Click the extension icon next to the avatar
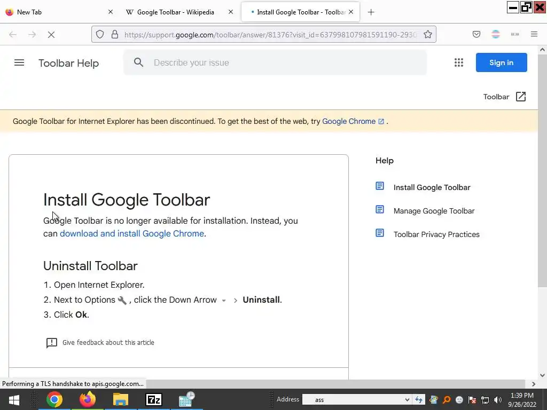The width and height of the screenshot is (547, 410). (515, 34)
